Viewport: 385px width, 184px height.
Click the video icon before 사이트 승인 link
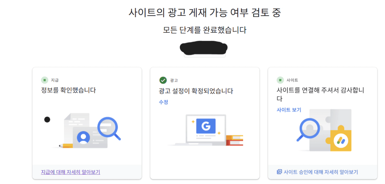tap(279, 172)
